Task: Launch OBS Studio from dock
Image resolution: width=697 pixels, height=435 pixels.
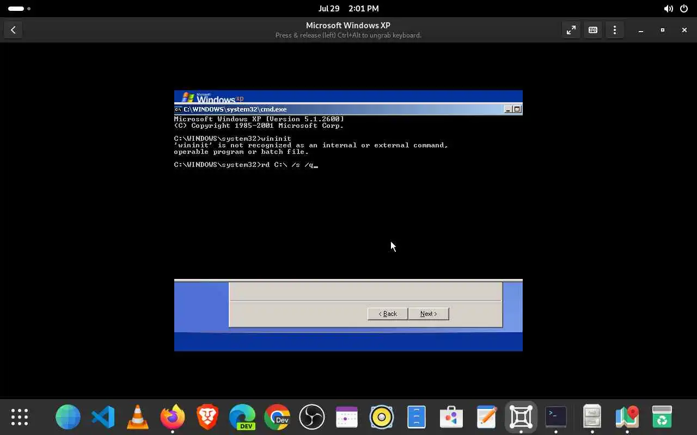Action: click(312, 417)
